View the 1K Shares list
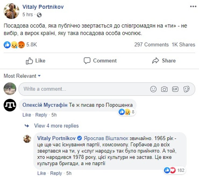 pos(183,45)
